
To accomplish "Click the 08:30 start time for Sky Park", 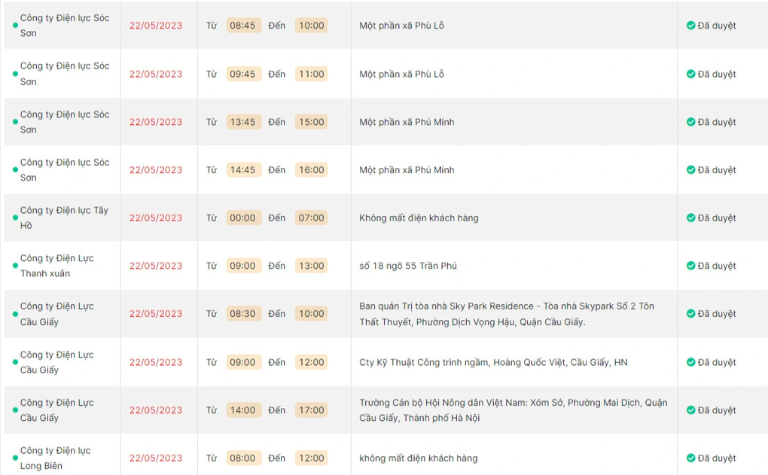I will [242, 314].
